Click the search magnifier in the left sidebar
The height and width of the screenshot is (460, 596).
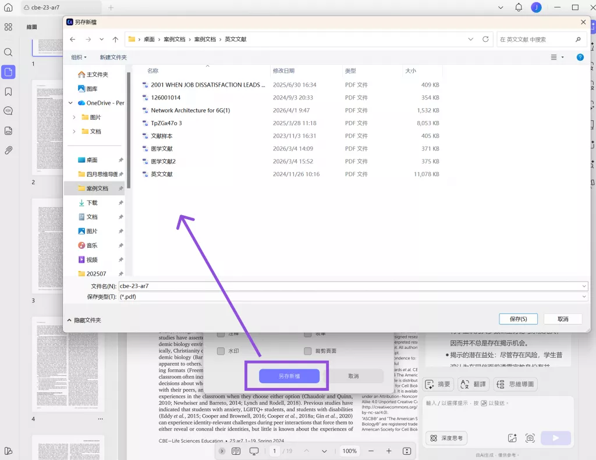click(x=8, y=52)
